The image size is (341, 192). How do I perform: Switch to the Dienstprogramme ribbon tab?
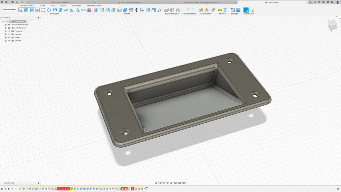94,6
